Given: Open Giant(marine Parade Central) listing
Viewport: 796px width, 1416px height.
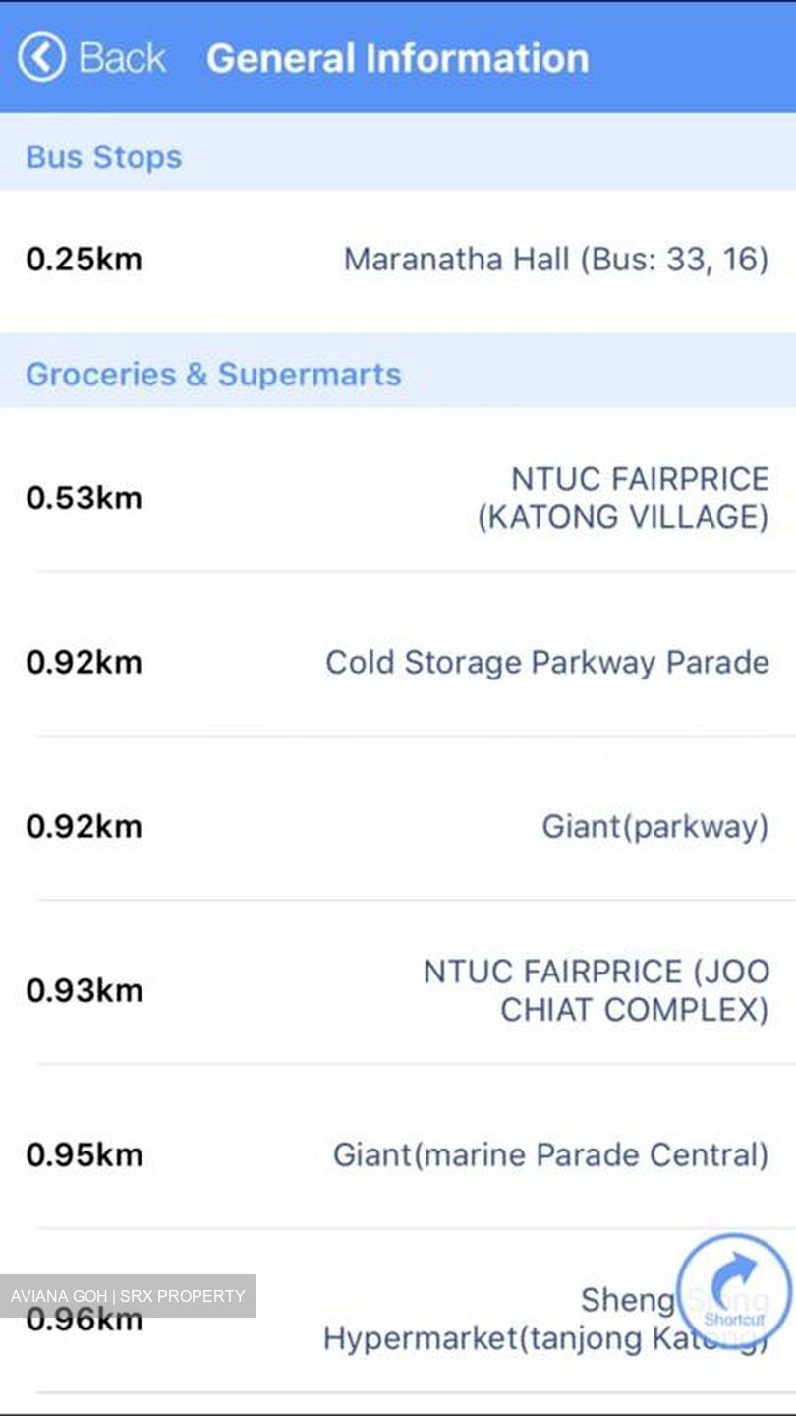Looking at the screenshot, I should 398,1154.
